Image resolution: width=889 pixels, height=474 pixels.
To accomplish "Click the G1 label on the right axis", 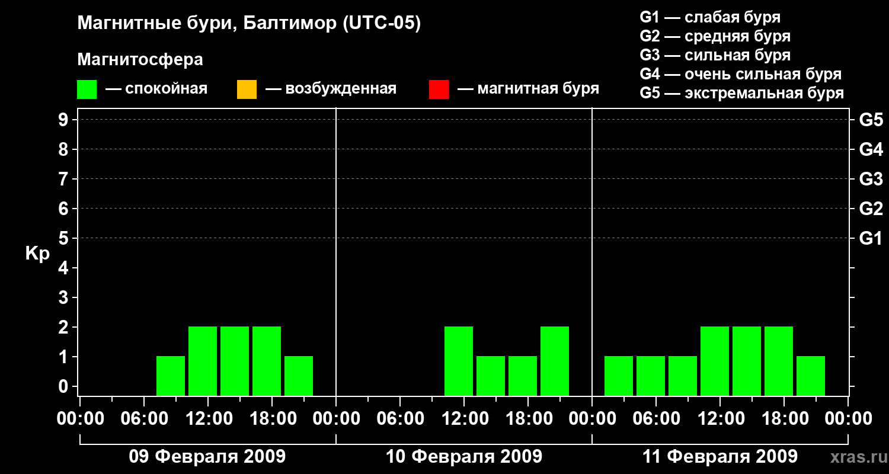I will click(871, 238).
